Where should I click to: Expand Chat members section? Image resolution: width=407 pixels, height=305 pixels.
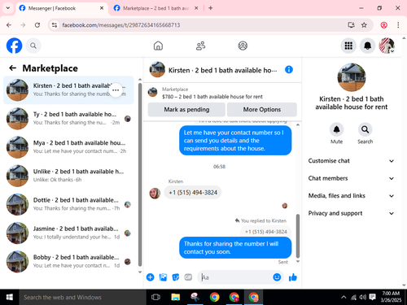click(351, 178)
